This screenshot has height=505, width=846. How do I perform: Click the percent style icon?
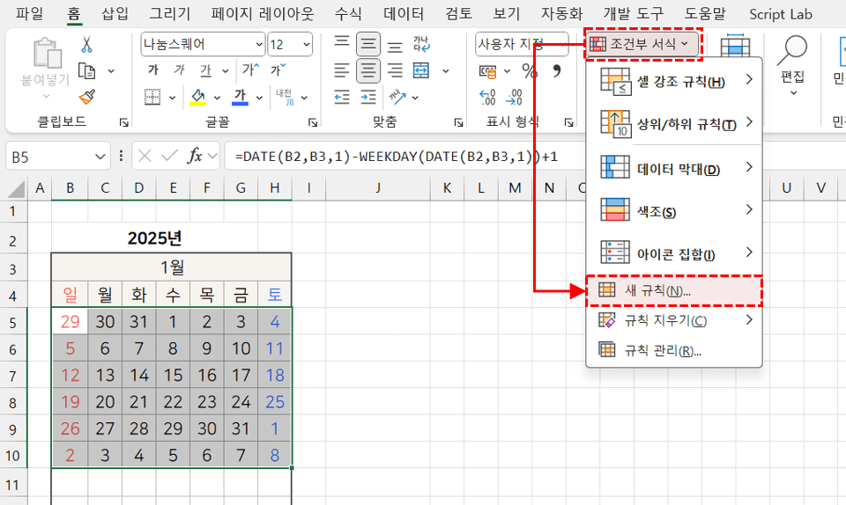(530, 70)
